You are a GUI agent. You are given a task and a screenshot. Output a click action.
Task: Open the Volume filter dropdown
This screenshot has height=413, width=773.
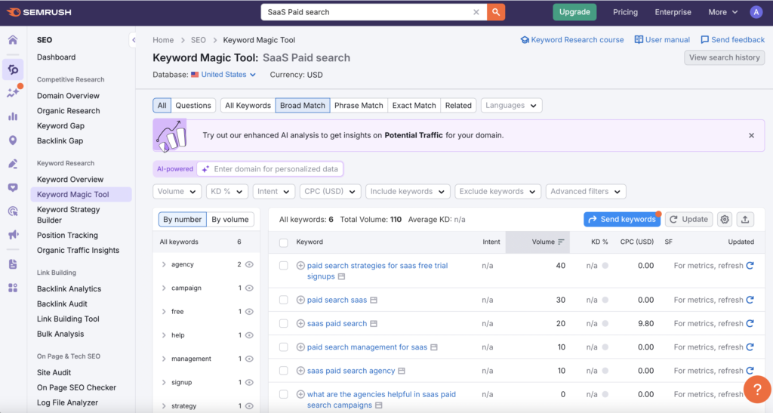coord(177,192)
